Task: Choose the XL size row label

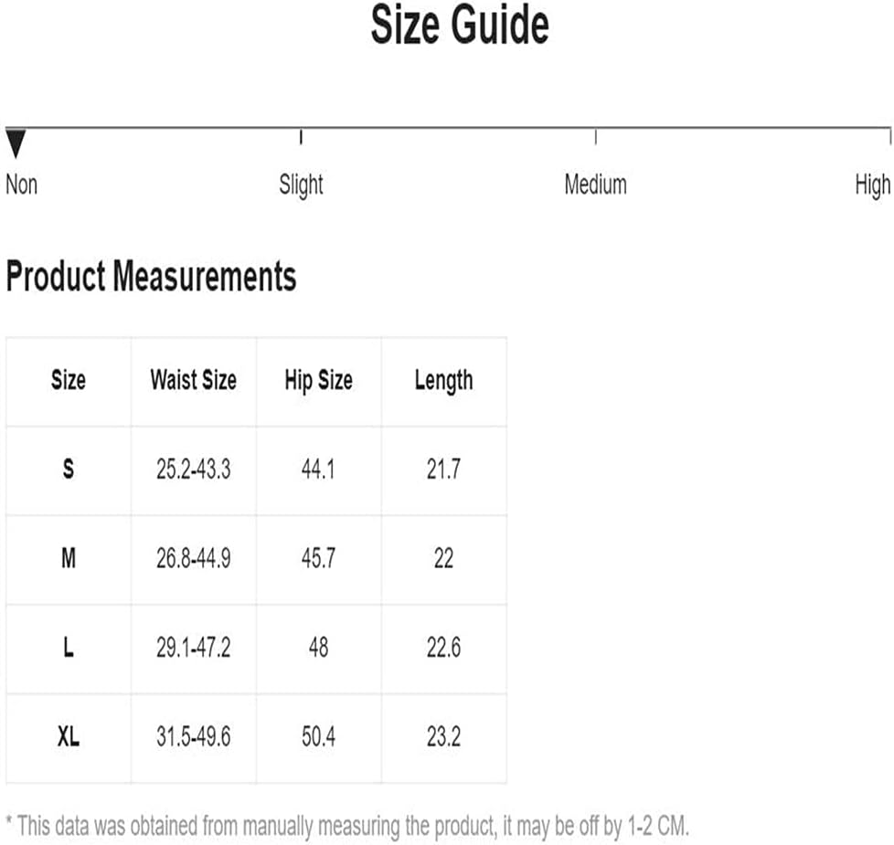Action: 69,736
